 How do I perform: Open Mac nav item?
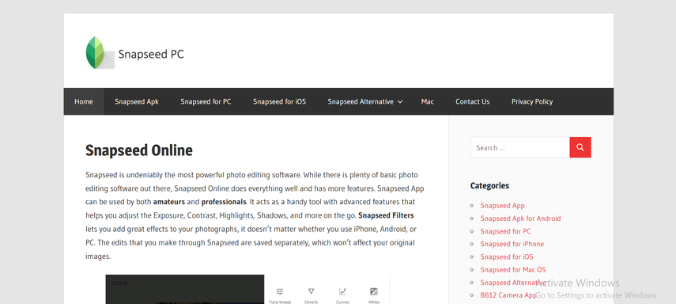(x=427, y=101)
